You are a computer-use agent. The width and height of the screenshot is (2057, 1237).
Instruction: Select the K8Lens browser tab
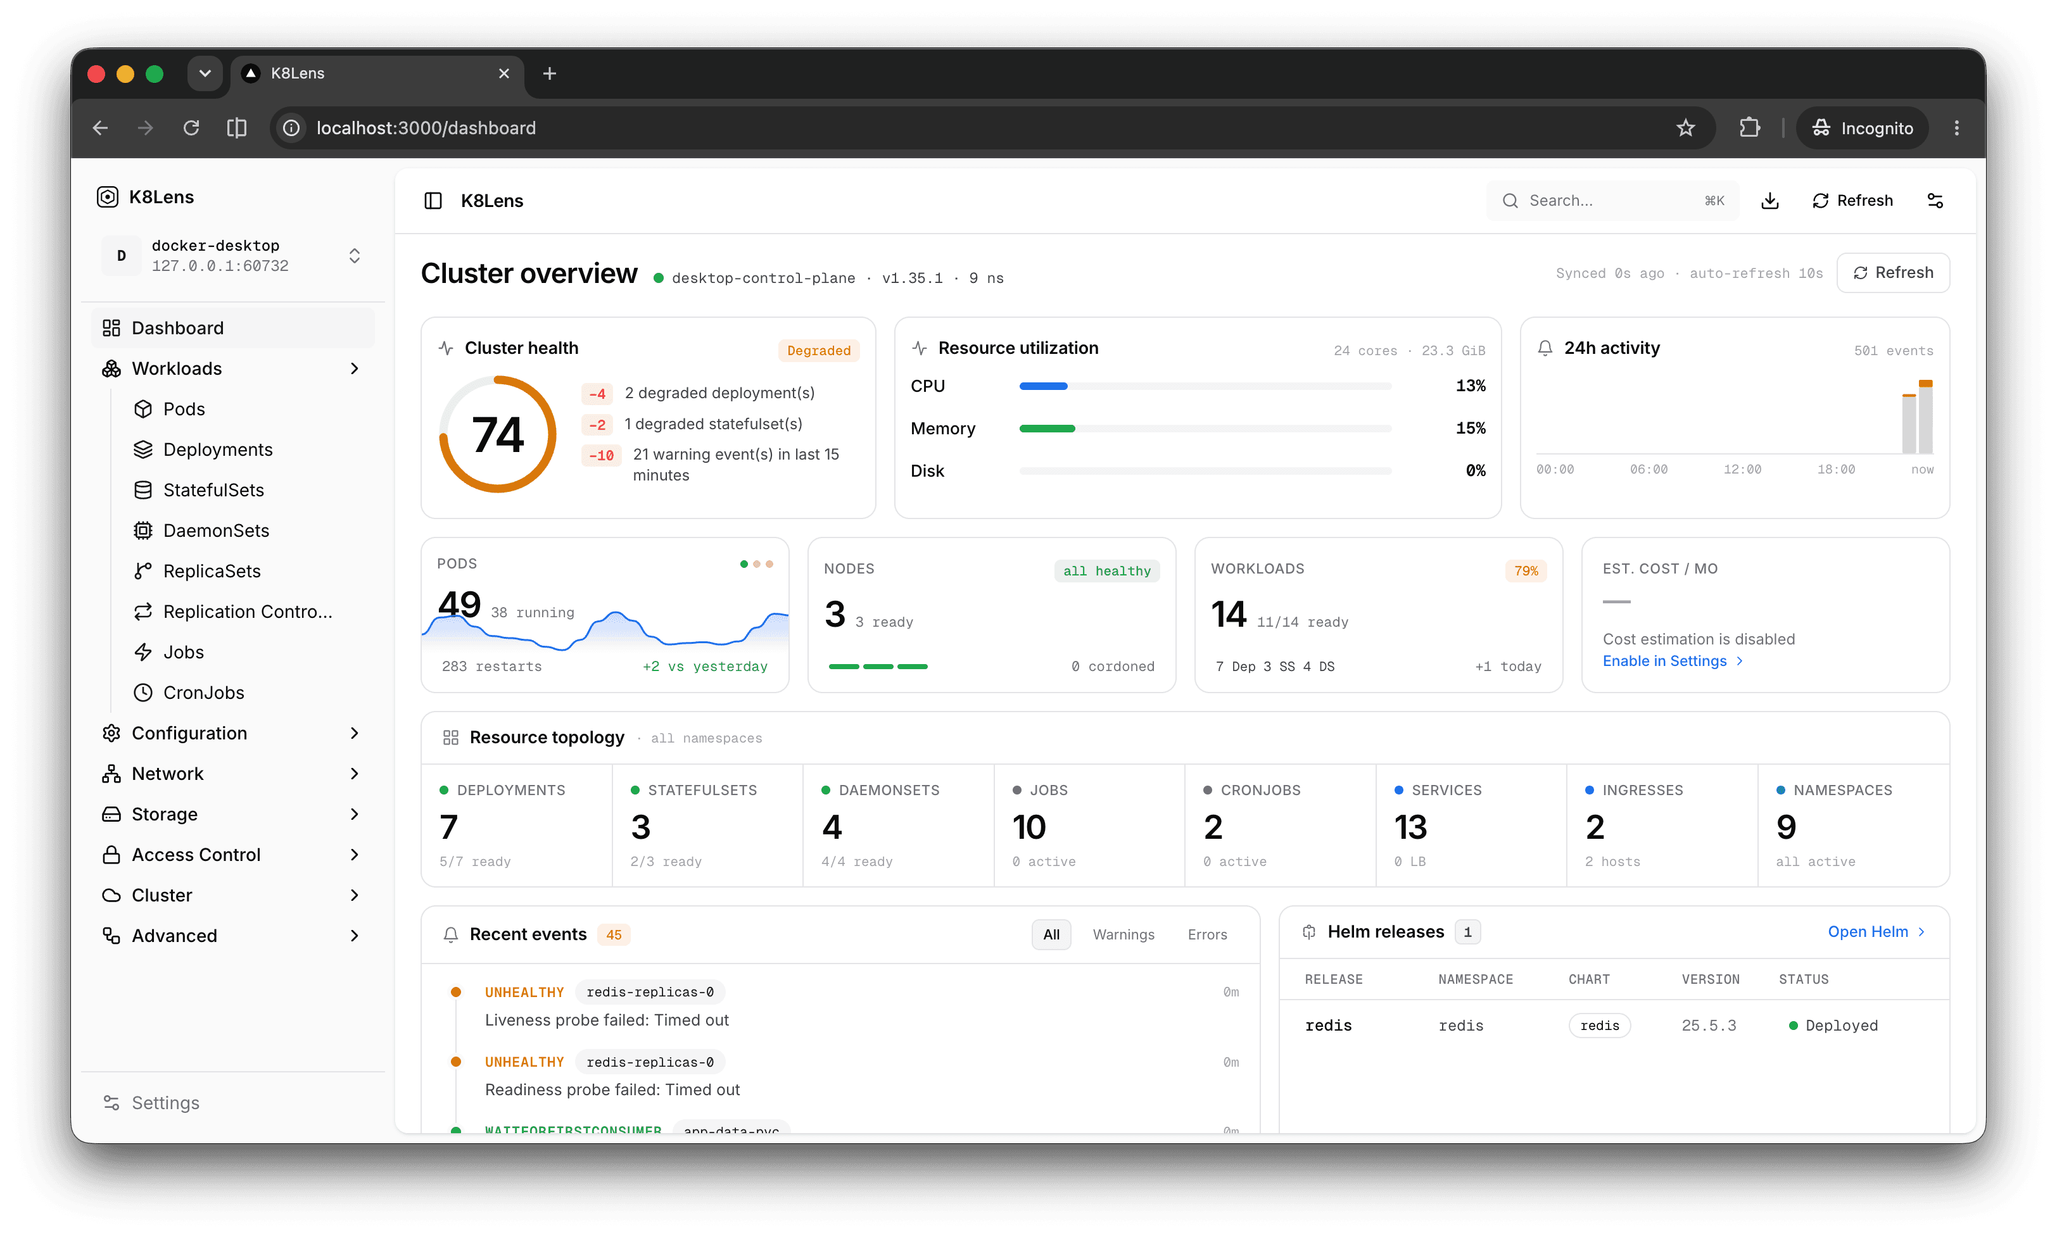[377, 74]
